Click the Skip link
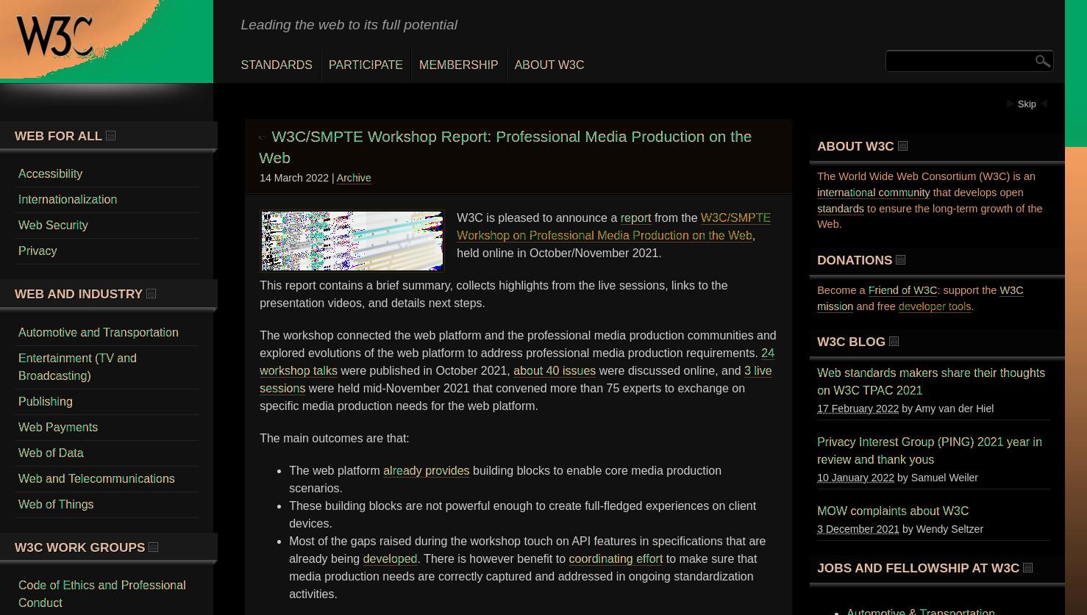This screenshot has width=1087, height=615. tap(1027, 104)
